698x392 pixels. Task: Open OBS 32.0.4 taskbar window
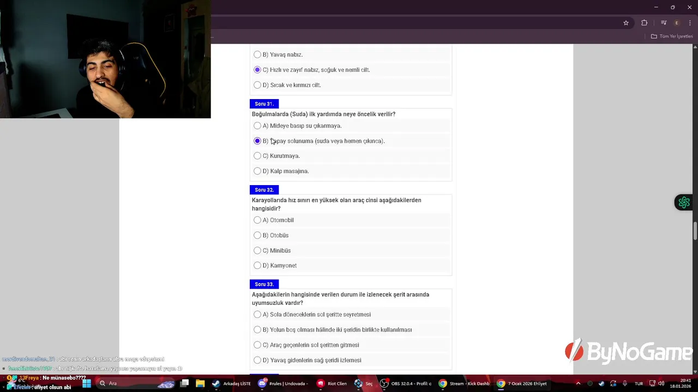406,383
